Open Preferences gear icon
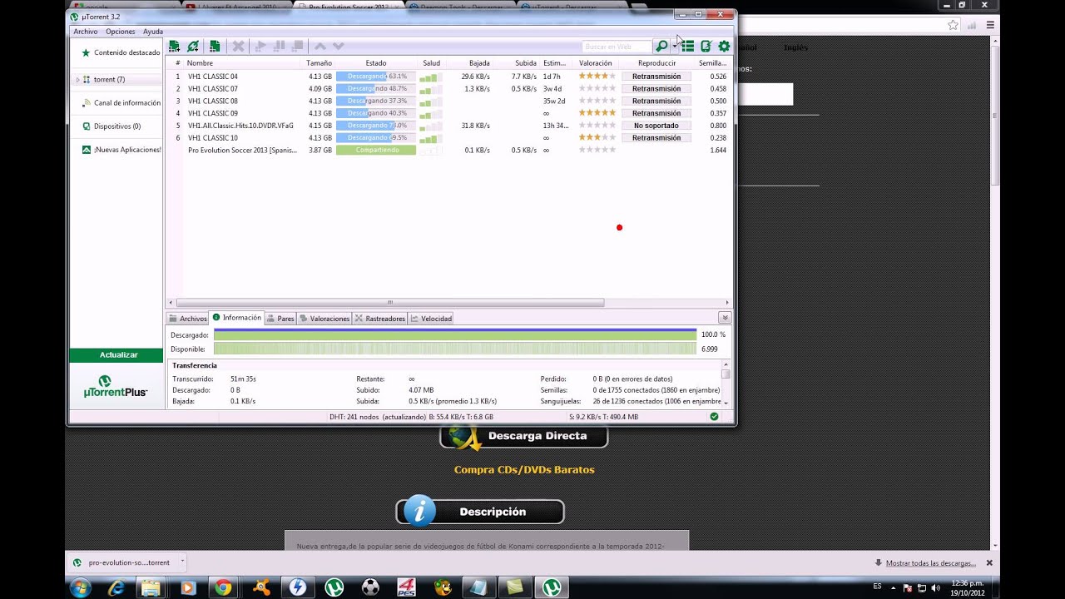 click(724, 47)
